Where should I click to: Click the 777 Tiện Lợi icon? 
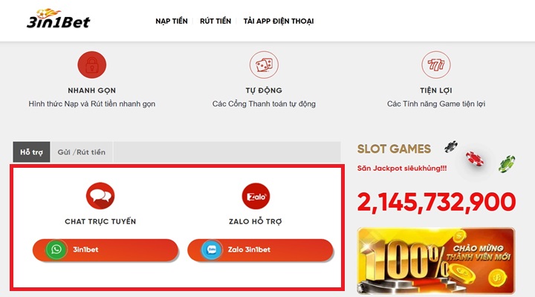435,65
